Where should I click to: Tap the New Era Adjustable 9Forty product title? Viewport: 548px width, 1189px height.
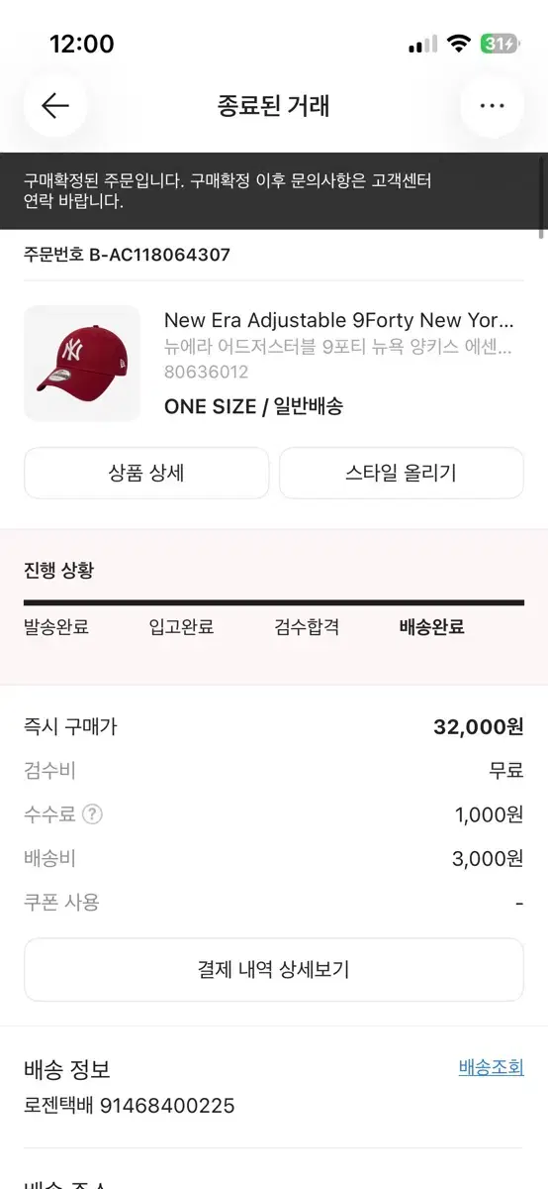339,320
